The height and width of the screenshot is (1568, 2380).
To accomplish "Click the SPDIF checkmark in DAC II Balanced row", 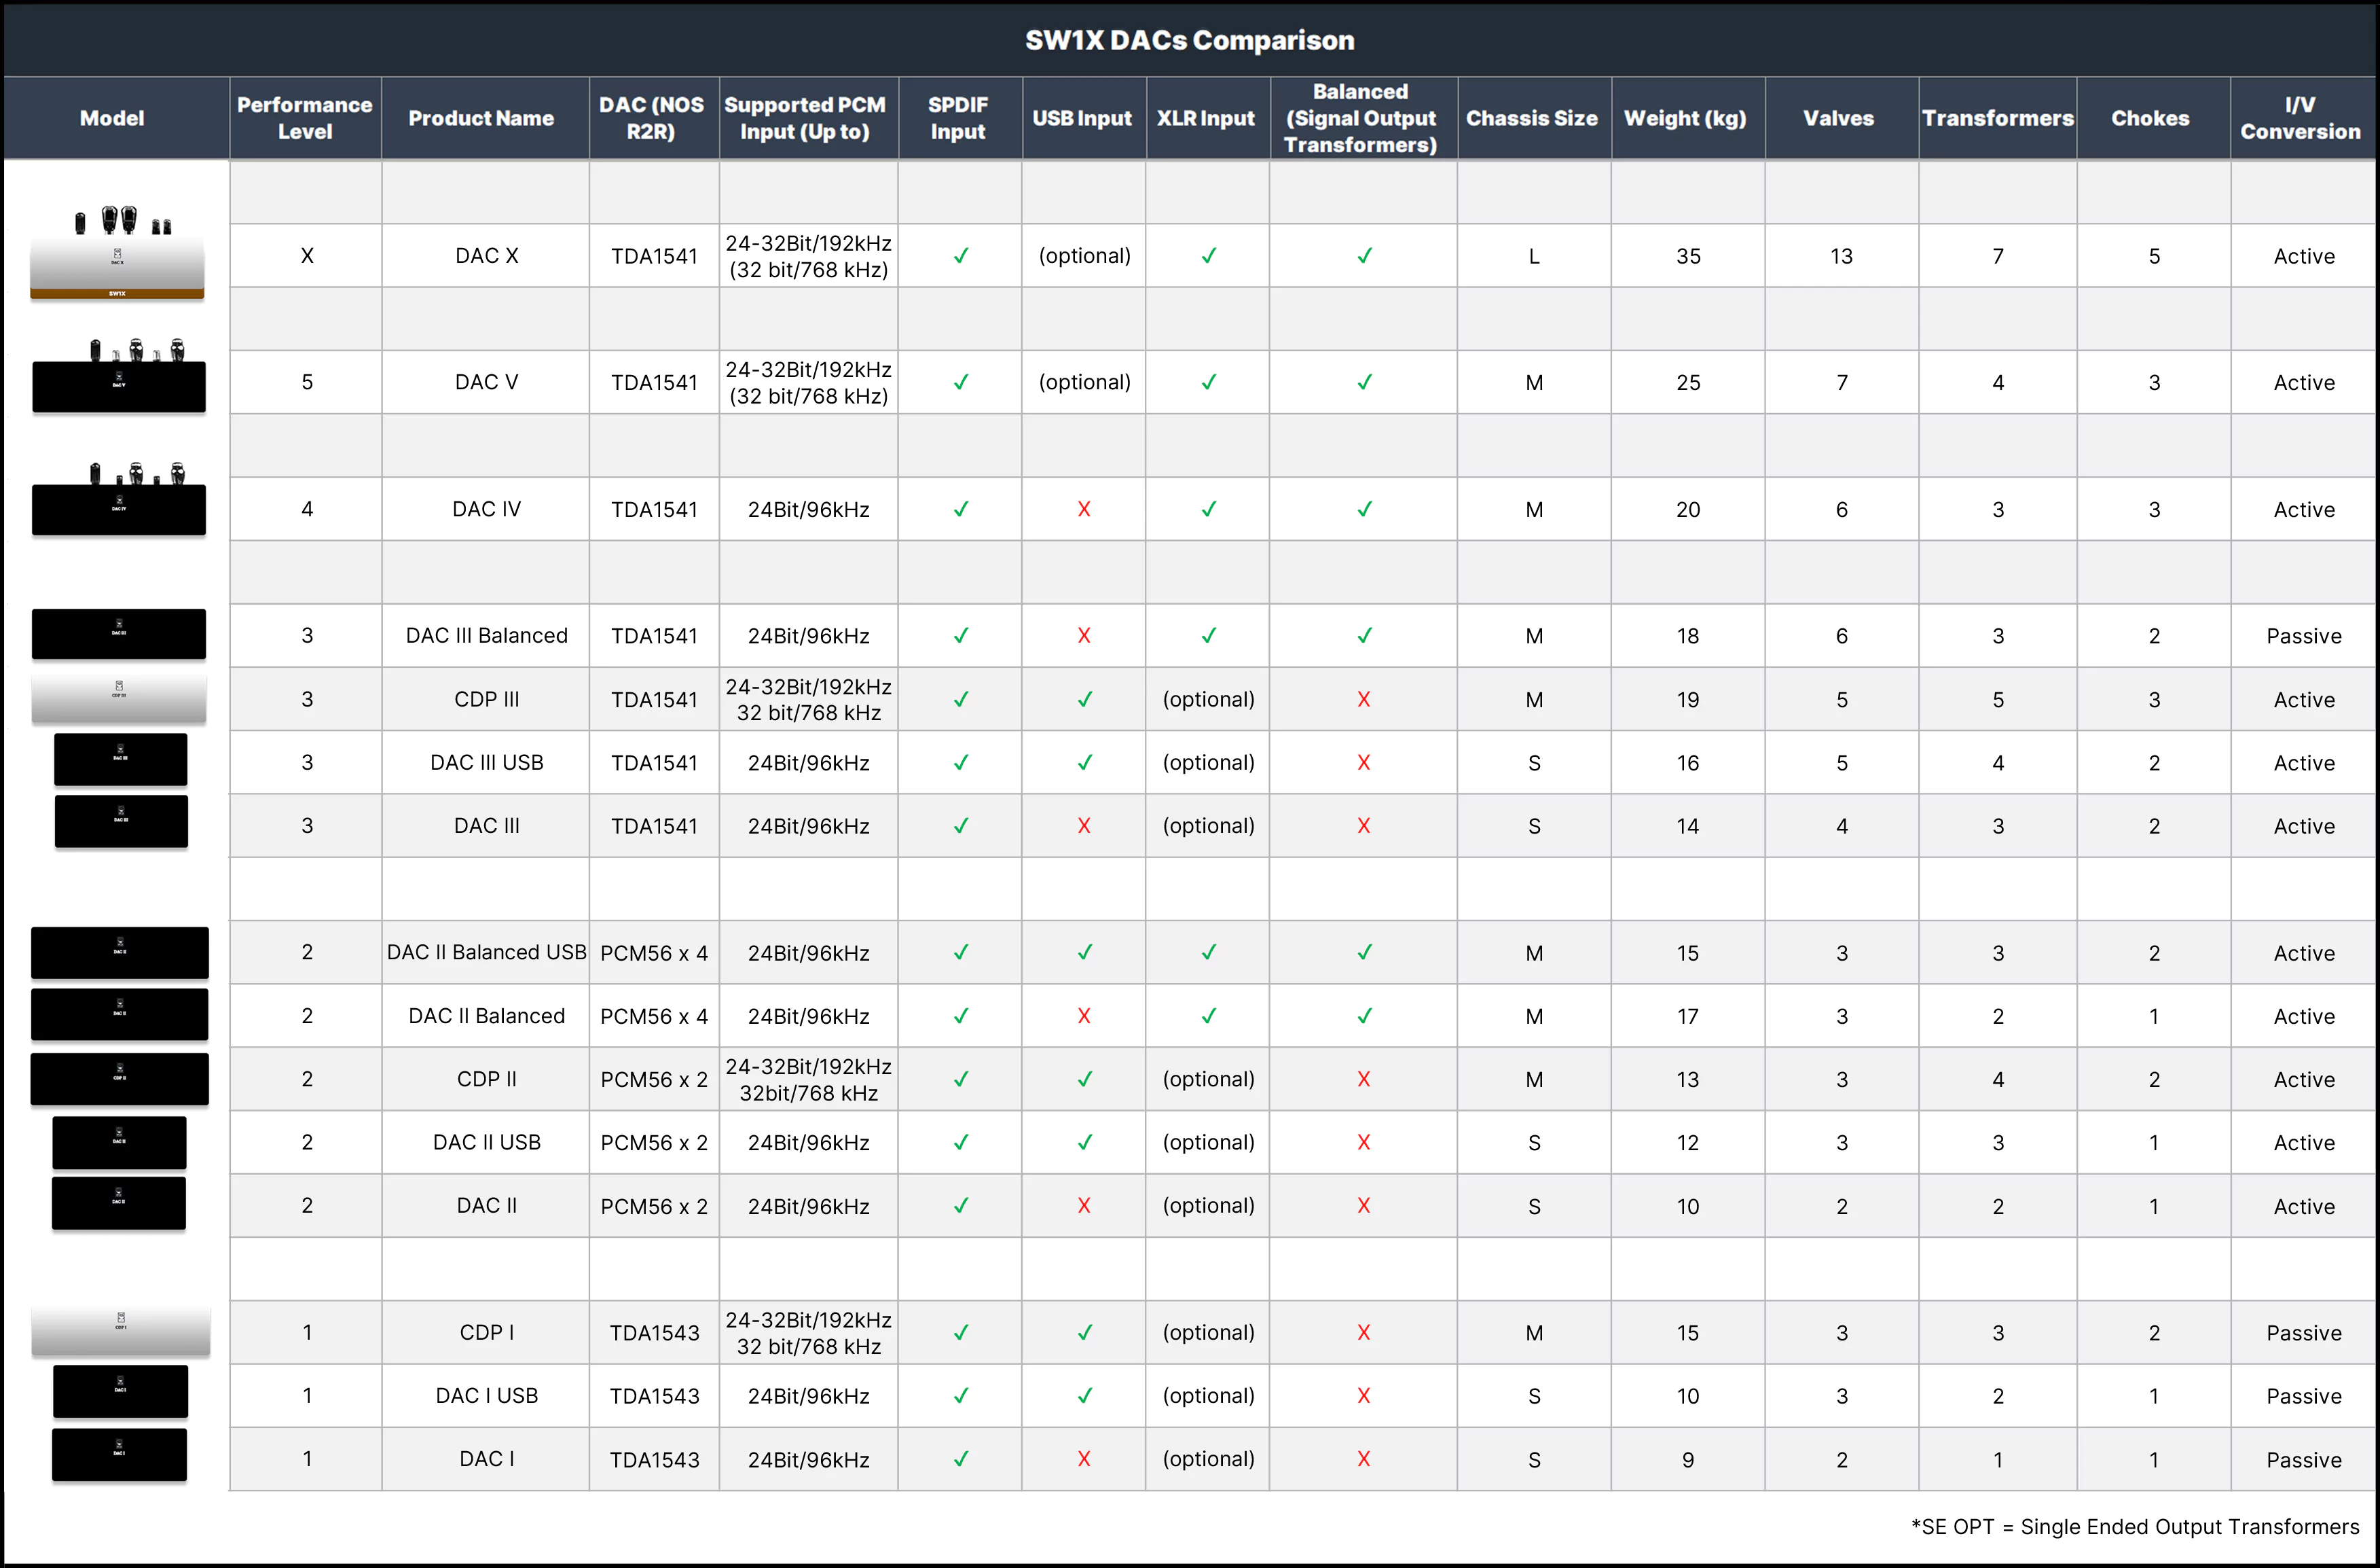I will tap(961, 1016).
